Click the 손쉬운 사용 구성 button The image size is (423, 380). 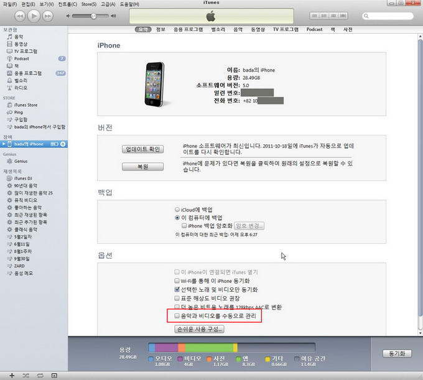click(199, 329)
